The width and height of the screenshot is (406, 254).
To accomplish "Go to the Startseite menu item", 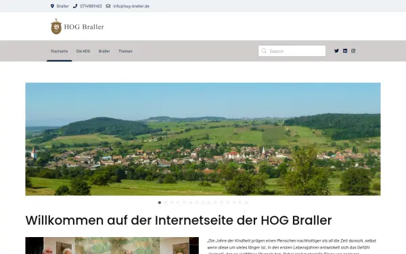I will (x=60, y=51).
